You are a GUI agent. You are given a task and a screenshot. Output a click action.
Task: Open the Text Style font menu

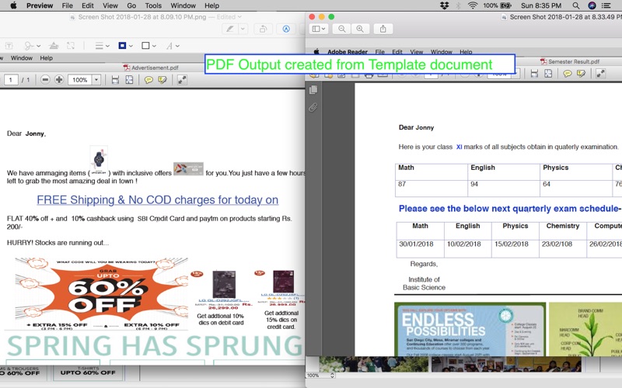pos(172,46)
